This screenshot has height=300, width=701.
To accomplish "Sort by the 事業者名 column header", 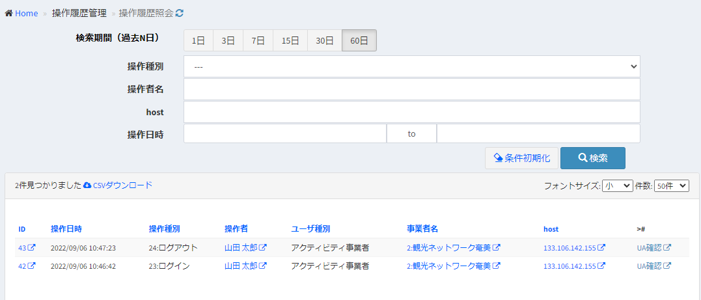I will pos(422,229).
